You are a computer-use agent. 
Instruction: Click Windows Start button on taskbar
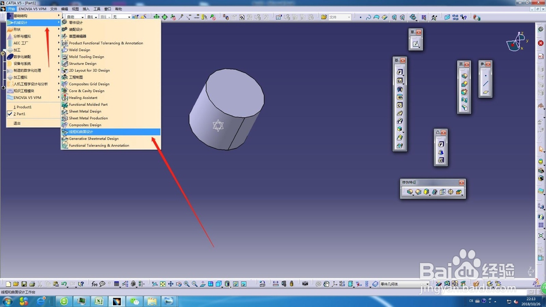pyautogui.click(x=7, y=301)
